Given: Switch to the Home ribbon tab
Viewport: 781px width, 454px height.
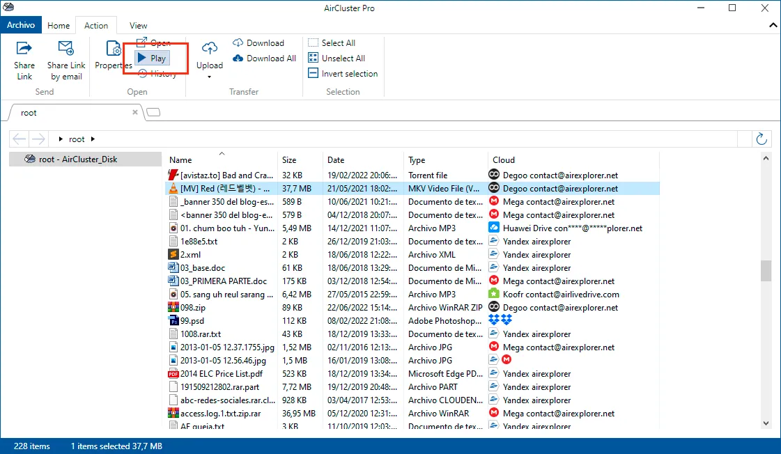Looking at the screenshot, I should click(59, 25).
